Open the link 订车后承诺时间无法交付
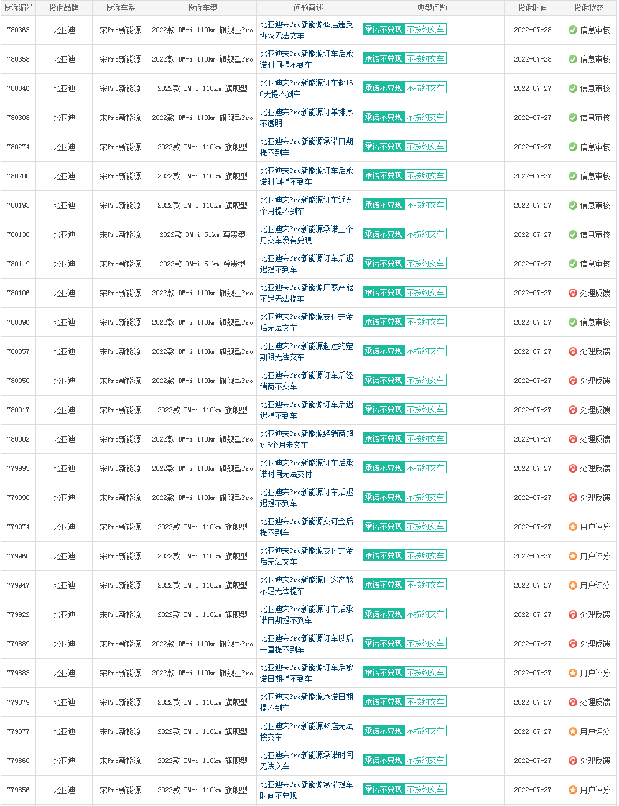This screenshot has width=619, height=806. [306, 468]
